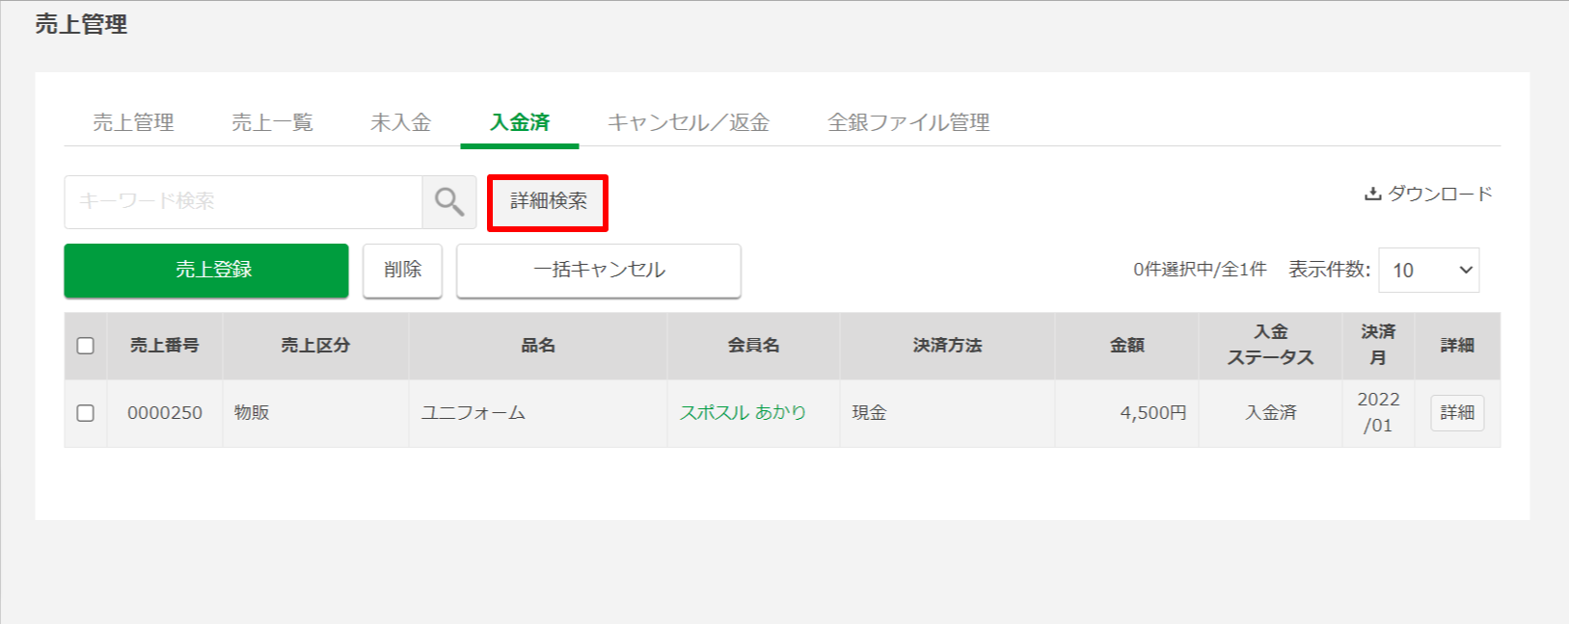Click the green 売上登録 button
Screen dimensions: 1569x624
click(x=206, y=270)
